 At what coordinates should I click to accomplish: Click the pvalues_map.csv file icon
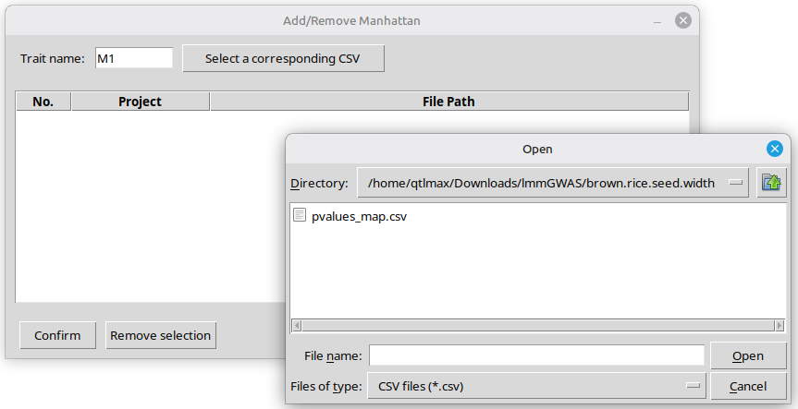pyautogui.click(x=300, y=216)
